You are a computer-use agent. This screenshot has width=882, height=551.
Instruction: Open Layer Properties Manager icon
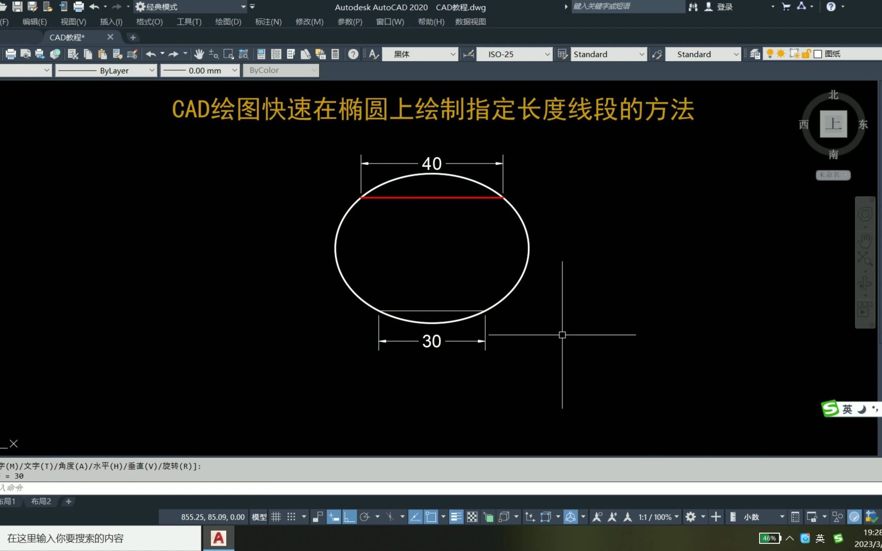[x=755, y=54]
